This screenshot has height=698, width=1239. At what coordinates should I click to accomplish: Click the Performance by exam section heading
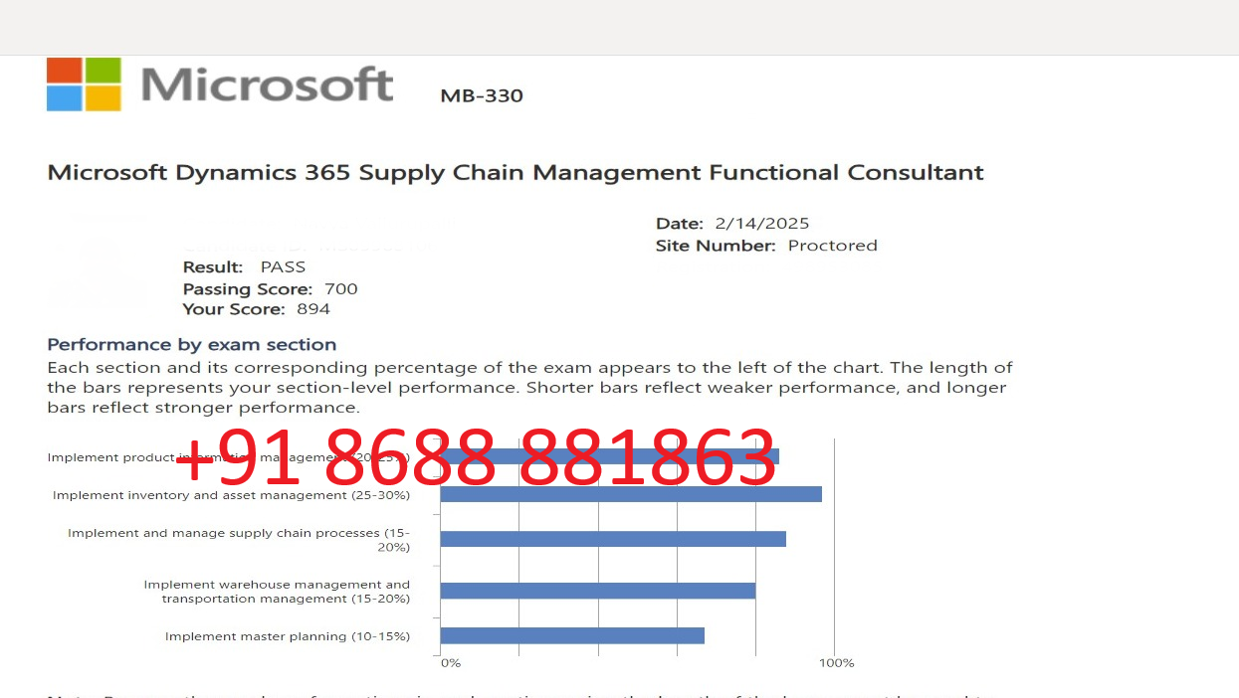tap(192, 345)
